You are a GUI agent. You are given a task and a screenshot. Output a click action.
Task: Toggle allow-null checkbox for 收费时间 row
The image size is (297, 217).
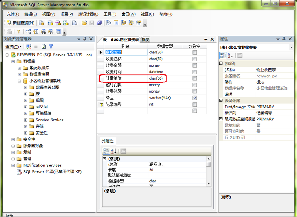tap(194, 72)
